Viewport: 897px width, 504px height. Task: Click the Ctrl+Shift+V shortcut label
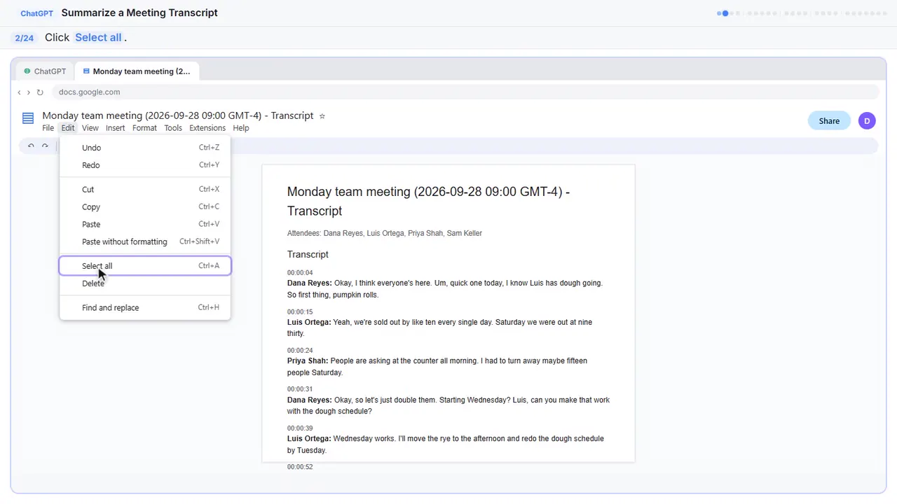pos(199,241)
